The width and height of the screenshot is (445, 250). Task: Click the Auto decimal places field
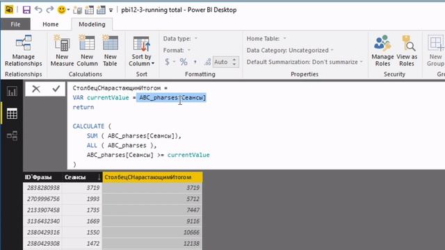(222, 62)
